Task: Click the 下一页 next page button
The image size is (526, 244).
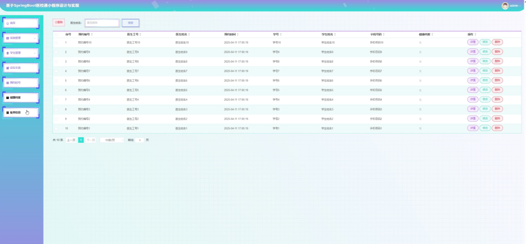Action: (x=90, y=140)
